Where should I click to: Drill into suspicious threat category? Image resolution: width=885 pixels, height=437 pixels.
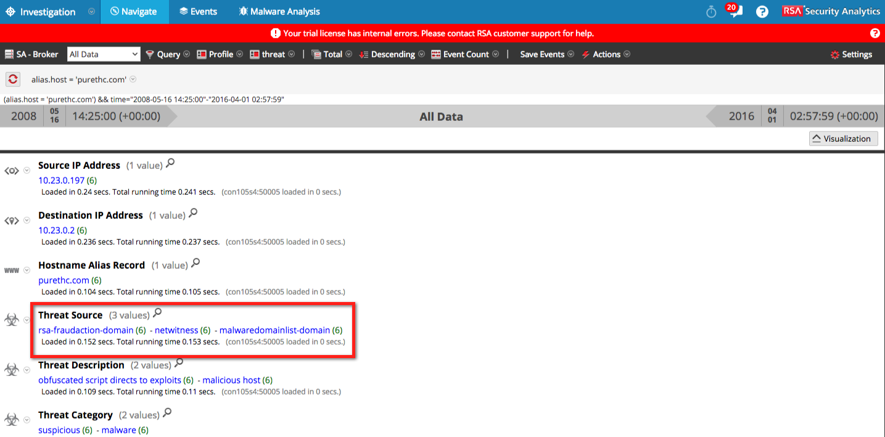point(59,430)
